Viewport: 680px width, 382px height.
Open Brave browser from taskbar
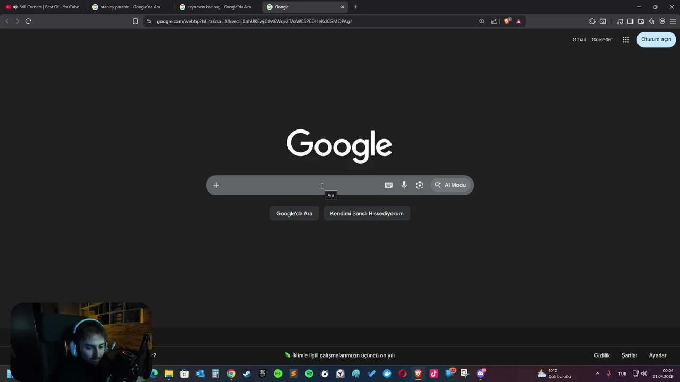[418, 374]
